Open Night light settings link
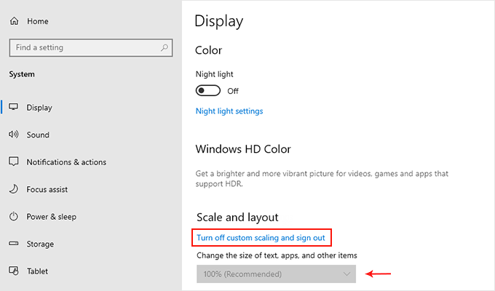Viewport: 495px width, 291px height. pyautogui.click(x=229, y=111)
